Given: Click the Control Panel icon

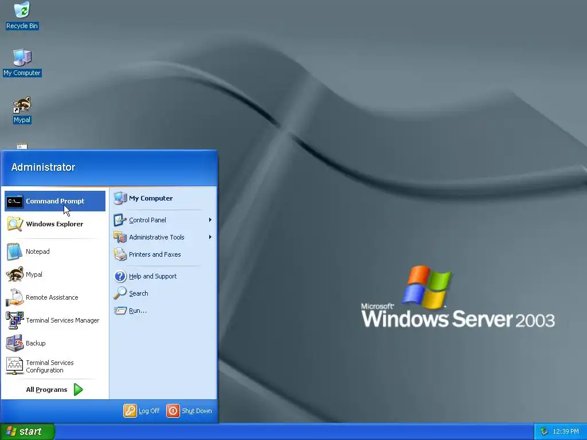Looking at the screenshot, I should pyautogui.click(x=120, y=220).
